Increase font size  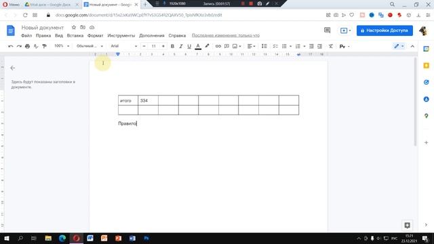163,46
